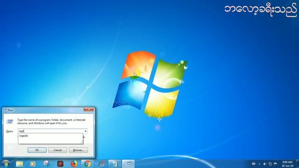This screenshot has height=168, width=299.
Task: Open the volume speaker tray icon
Action: (265, 164)
